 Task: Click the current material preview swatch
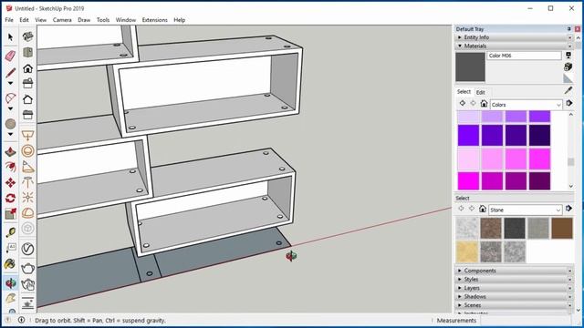coord(470,67)
